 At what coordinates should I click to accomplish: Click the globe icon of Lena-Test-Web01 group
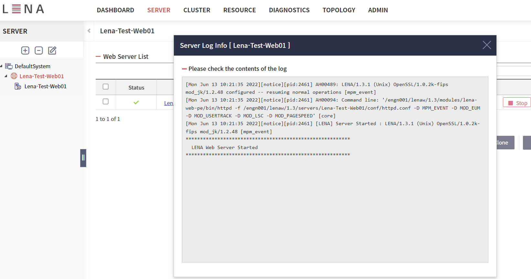(14, 76)
